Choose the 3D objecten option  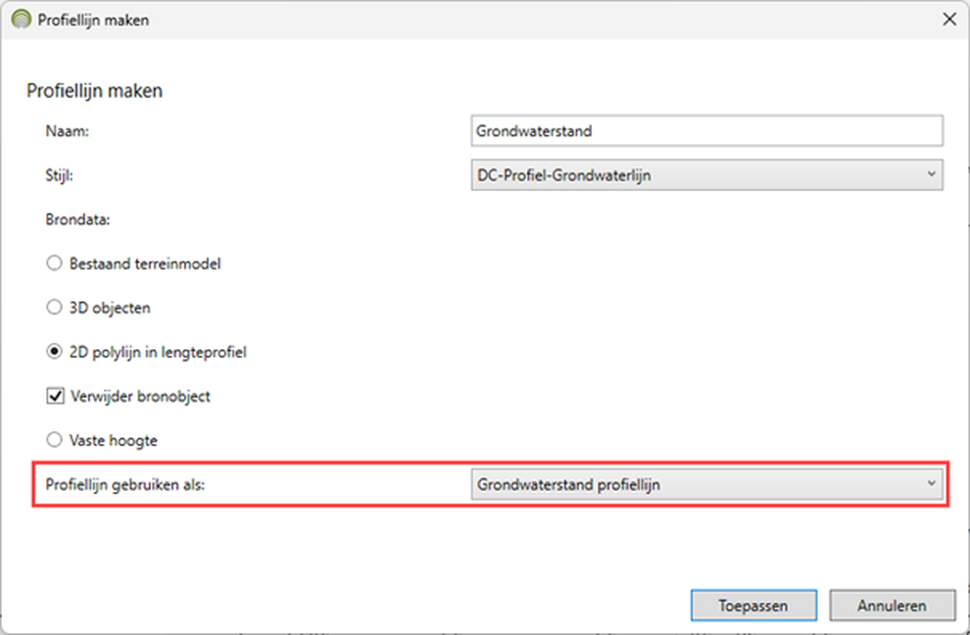pyautogui.click(x=55, y=307)
